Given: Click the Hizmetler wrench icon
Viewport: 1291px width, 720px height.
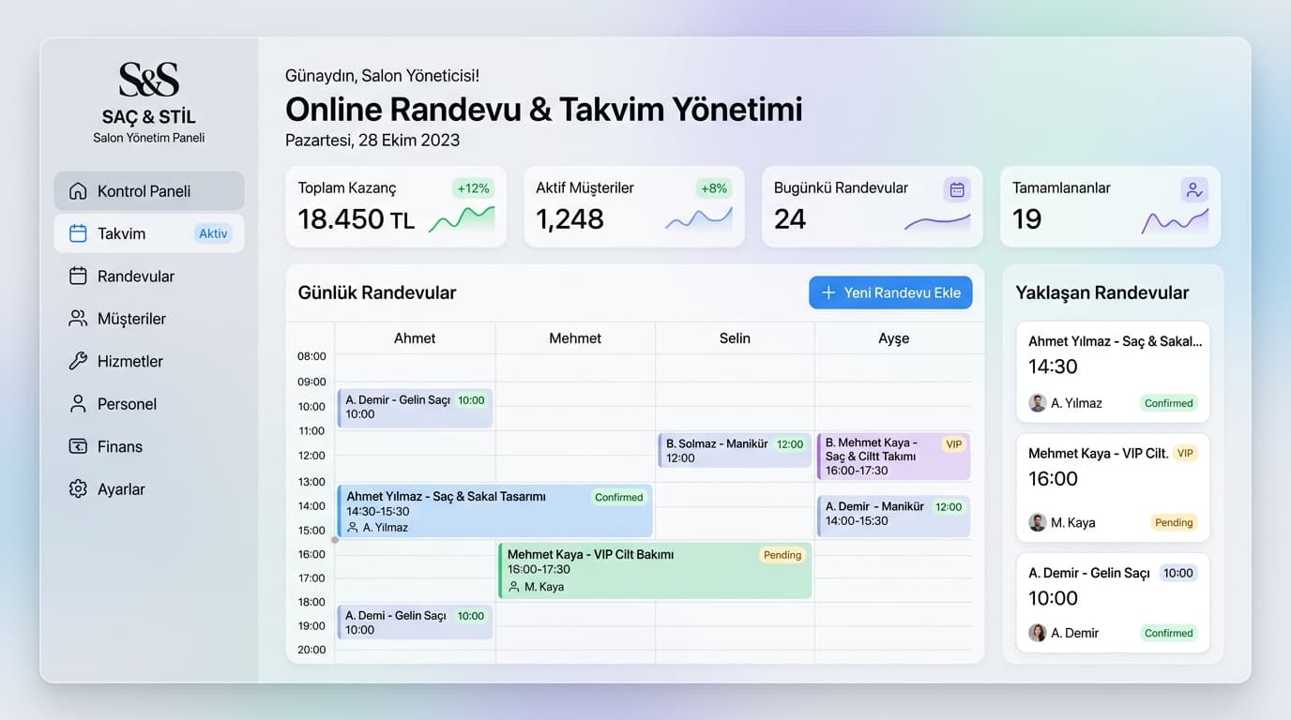Looking at the screenshot, I should (78, 361).
